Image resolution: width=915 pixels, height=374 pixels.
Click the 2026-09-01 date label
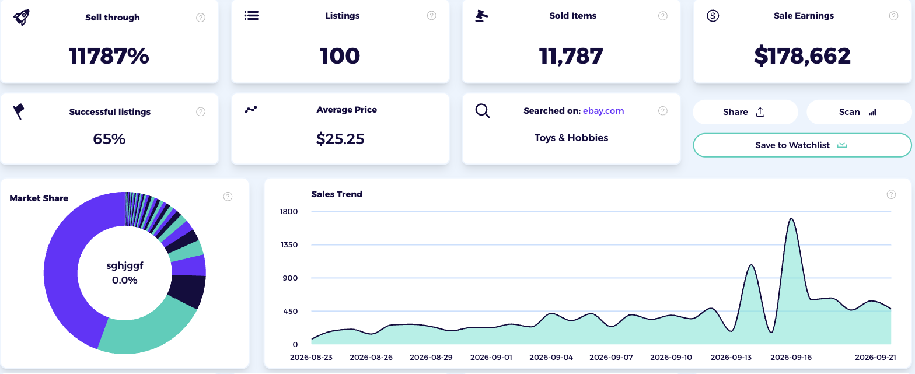491,357
